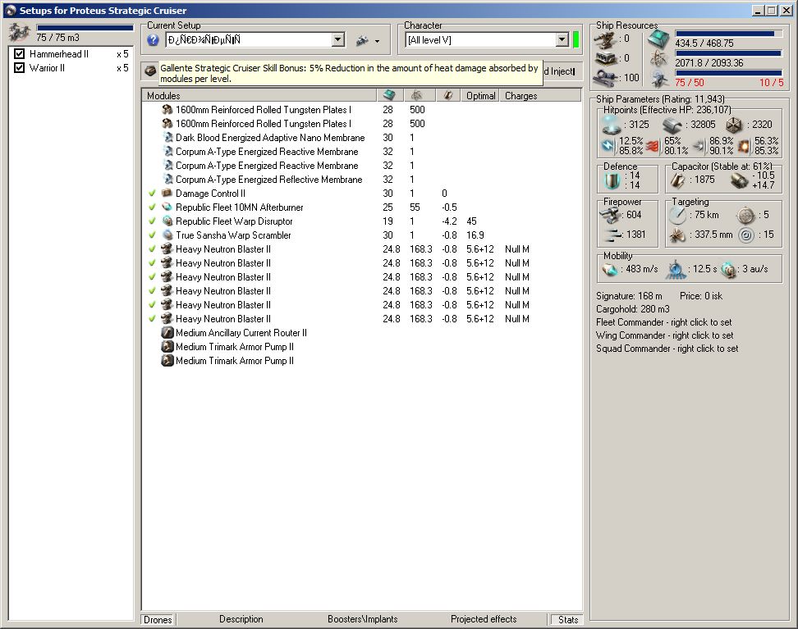The height and width of the screenshot is (629, 798).
Task: Click Squad Commander - right click to set
Action: pyautogui.click(x=667, y=349)
